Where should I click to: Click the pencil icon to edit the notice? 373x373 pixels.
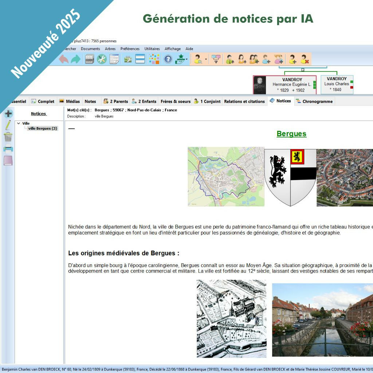tap(8, 125)
